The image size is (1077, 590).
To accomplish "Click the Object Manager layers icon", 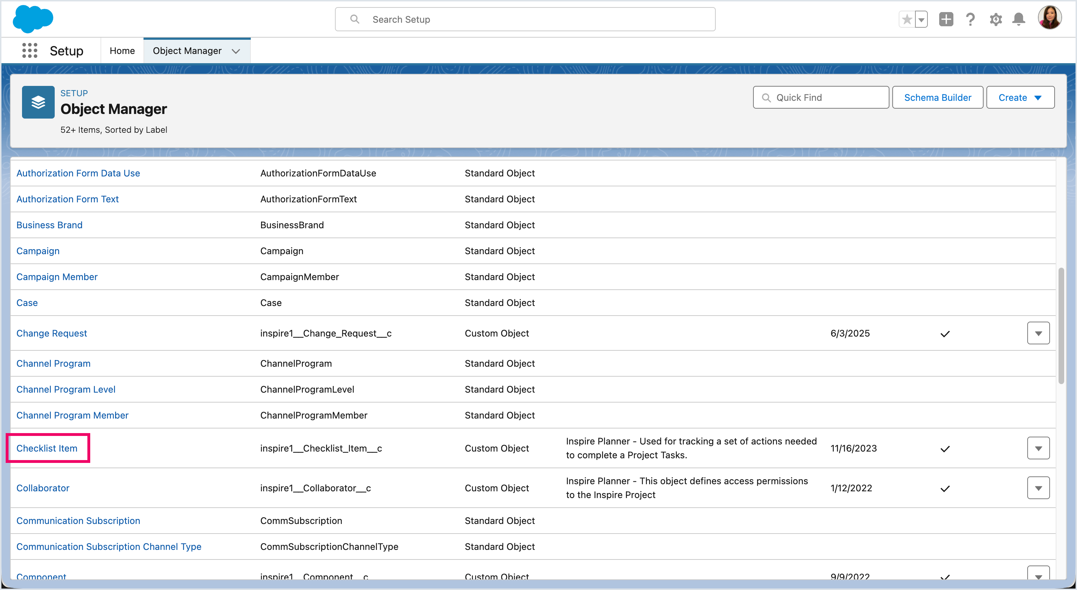I will 38,102.
